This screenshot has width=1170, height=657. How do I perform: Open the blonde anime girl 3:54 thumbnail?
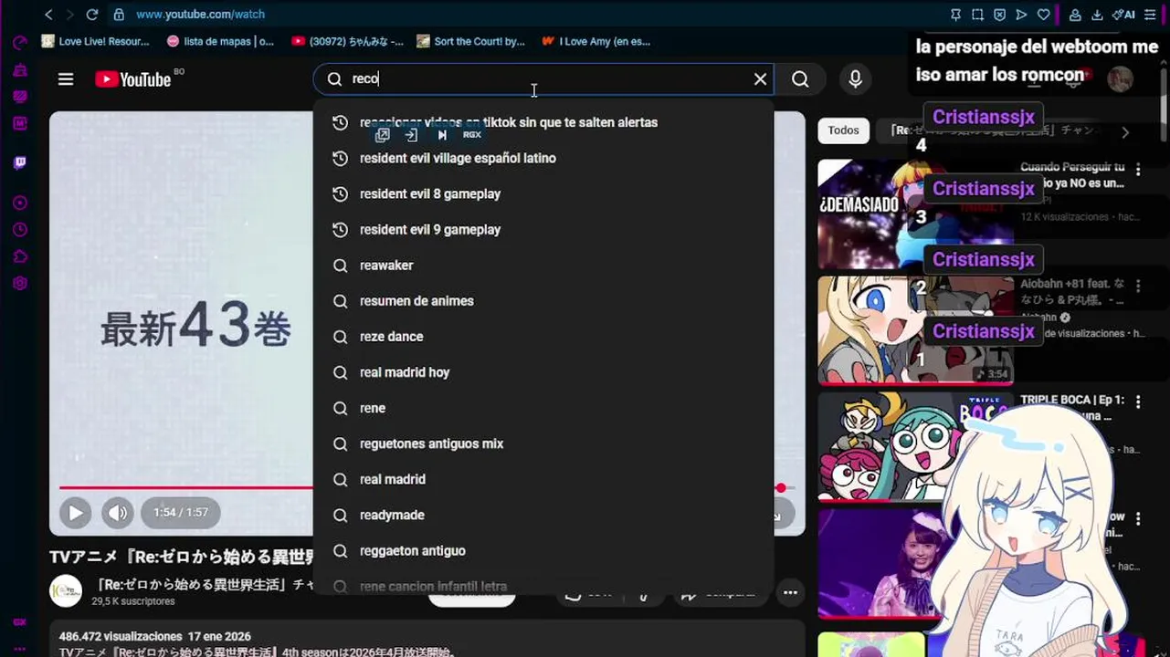915,330
